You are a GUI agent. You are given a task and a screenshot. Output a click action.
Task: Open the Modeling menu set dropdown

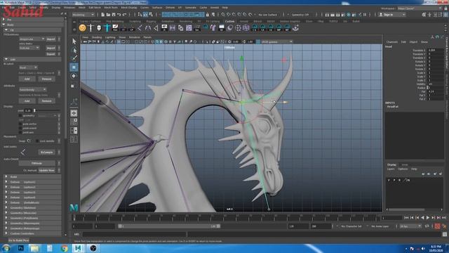click(83, 14)
